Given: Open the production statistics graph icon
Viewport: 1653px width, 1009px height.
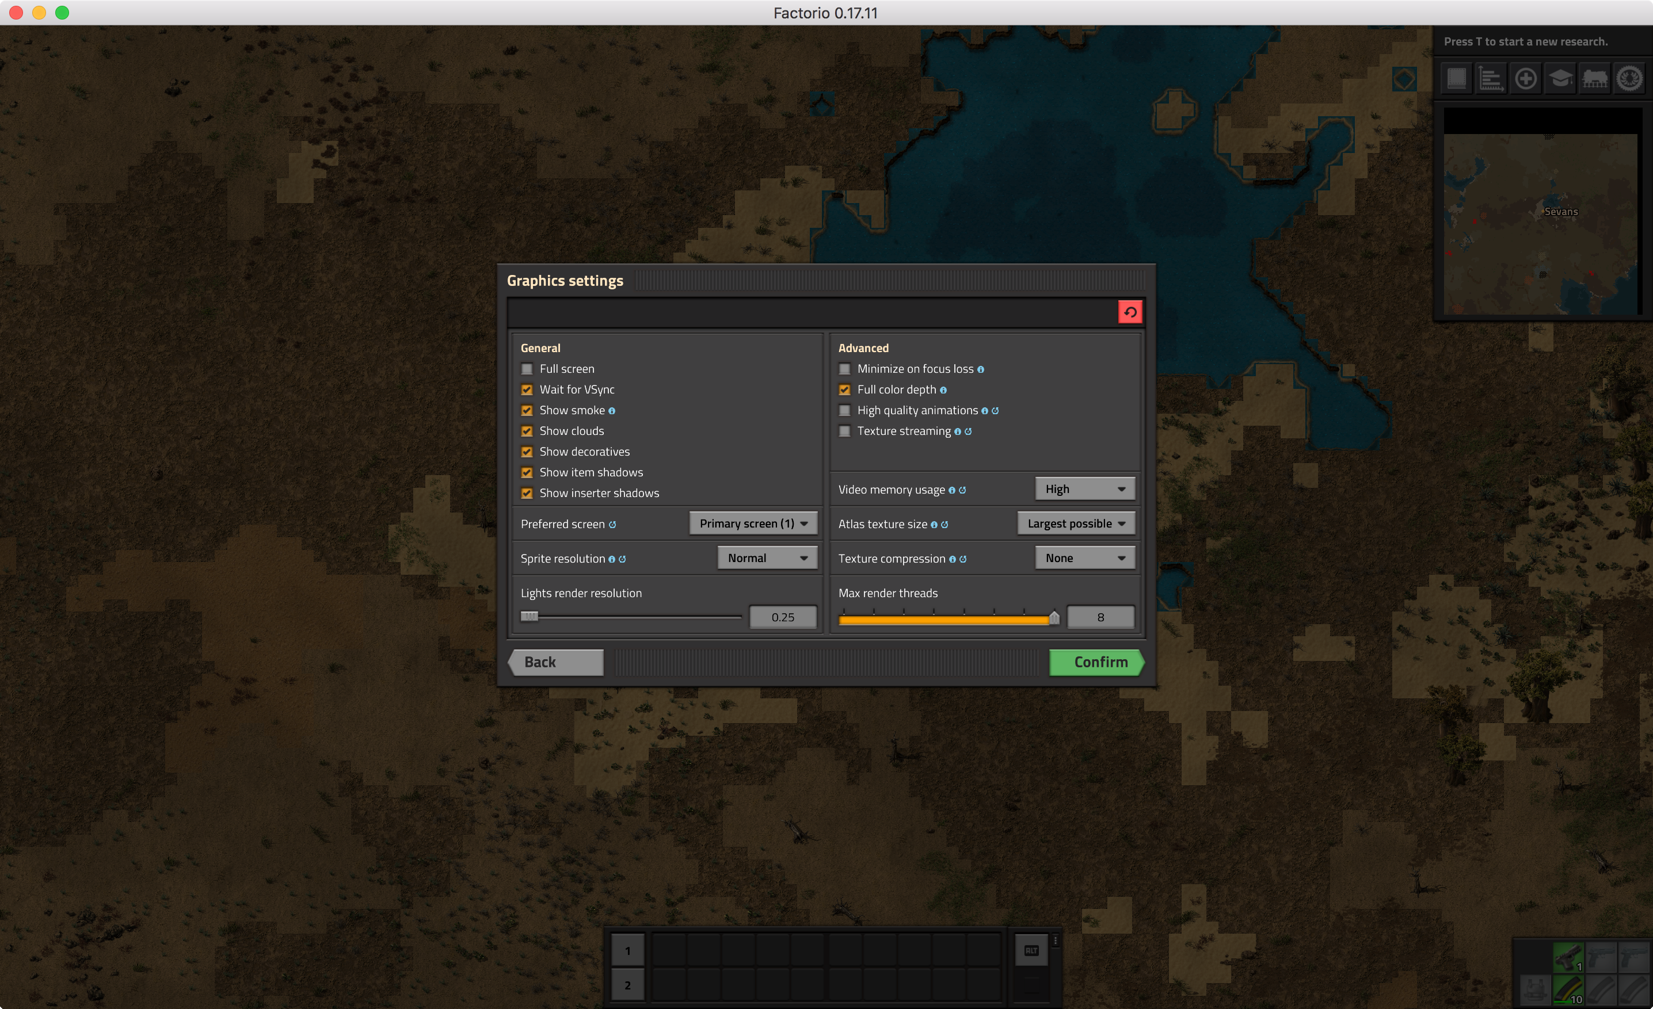Looking at the screenshot, I should click(1491, 78).
